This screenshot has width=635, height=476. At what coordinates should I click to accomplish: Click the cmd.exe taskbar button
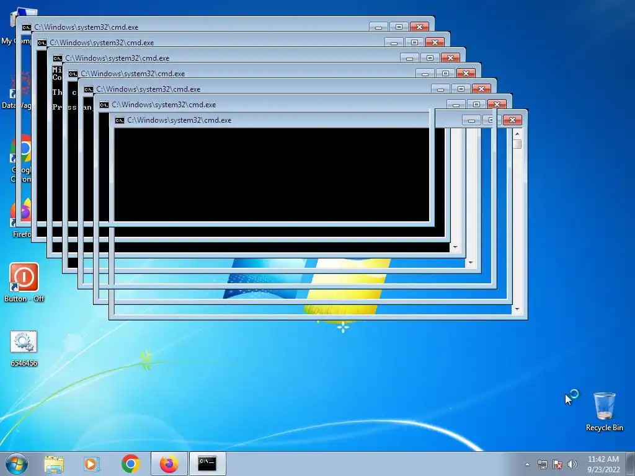click(207, 464)
